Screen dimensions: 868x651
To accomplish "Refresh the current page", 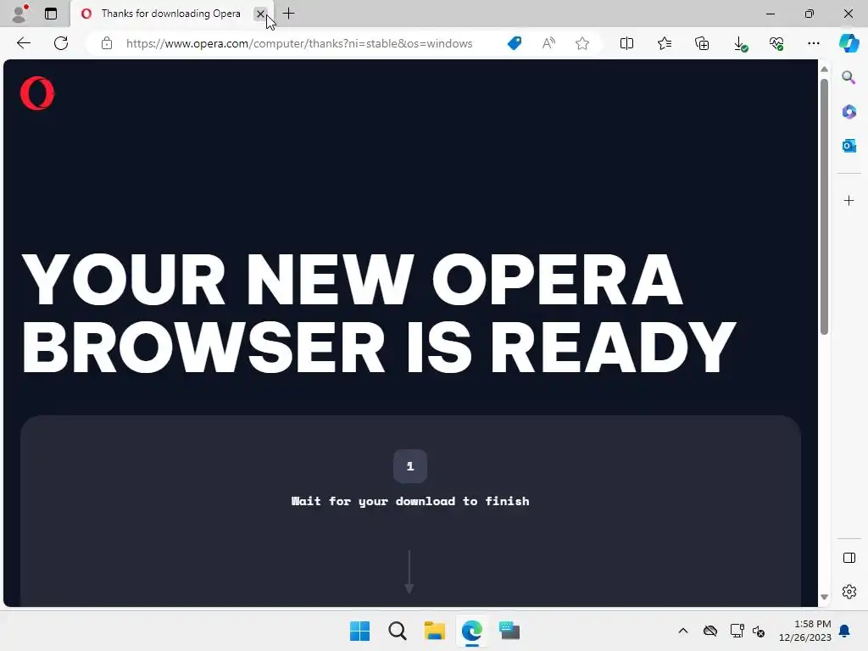I will point(61,43).
